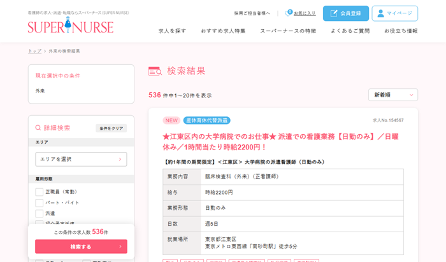The height and width of the screenshot is (262, 446).
Task: Click 外来の検索結果 breadcrumb text
Action: 64,51
